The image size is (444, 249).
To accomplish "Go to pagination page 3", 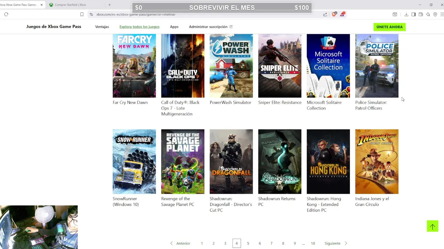I will [225, 243].
